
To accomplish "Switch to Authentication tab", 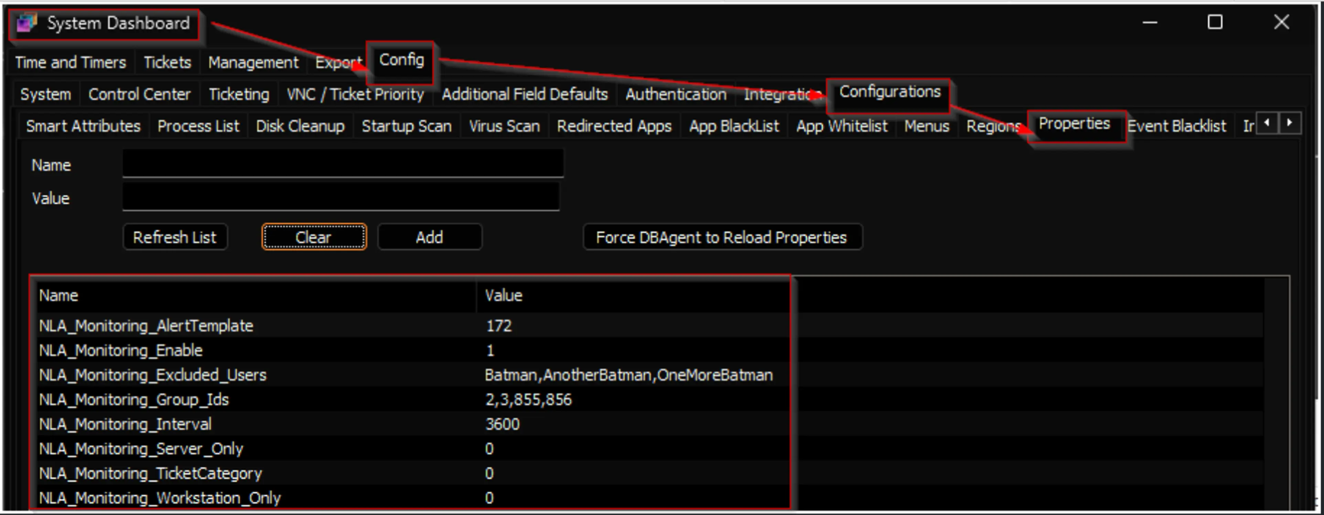I will tap(676, 94).
